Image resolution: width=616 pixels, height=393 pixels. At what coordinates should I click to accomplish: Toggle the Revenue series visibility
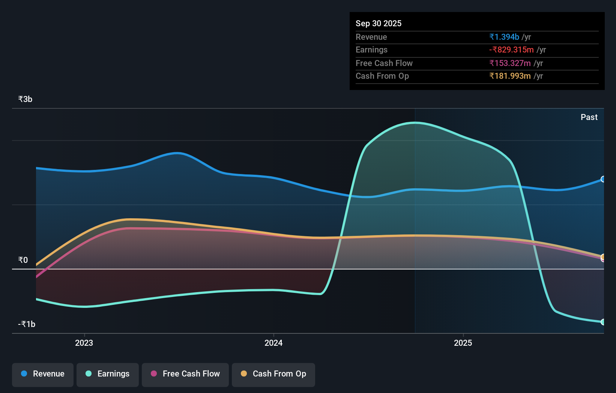(x=42, y=374)
